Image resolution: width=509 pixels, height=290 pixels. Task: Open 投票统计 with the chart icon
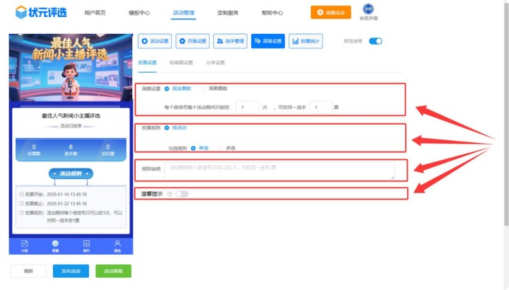pos(305,41)
